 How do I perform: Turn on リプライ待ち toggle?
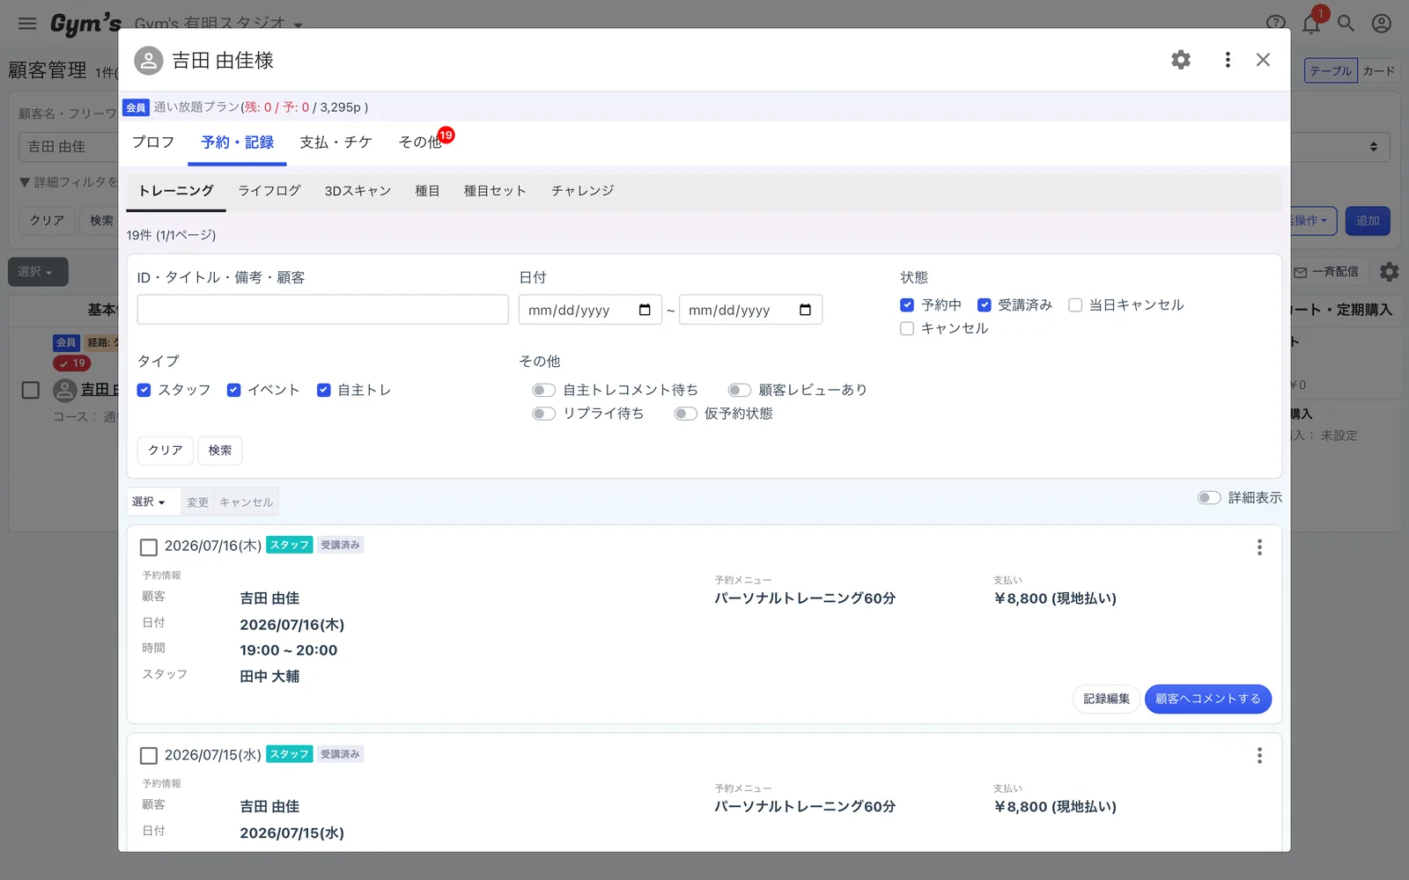tap(544, 414)
